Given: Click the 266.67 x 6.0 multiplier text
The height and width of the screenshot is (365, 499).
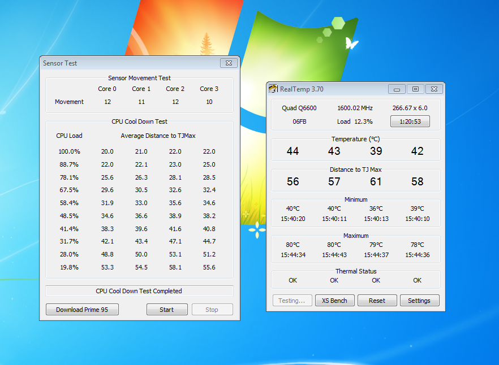Looking at the screenshot, I should point(410,108).
